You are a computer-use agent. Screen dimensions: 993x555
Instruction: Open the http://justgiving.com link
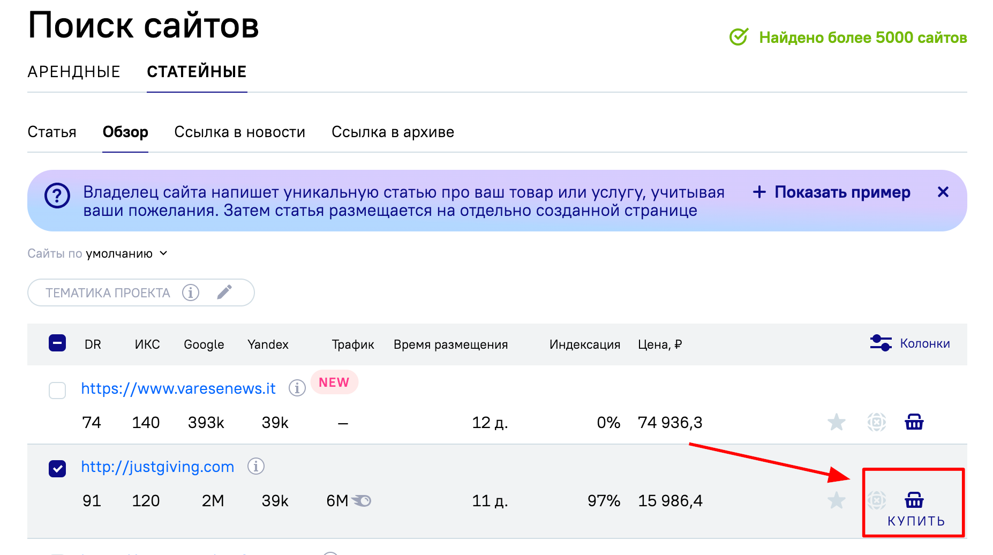[157, 467]
